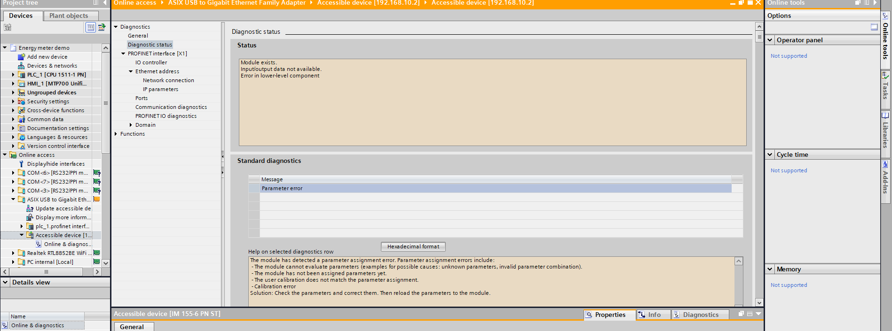The width and height of the screenshot is (892, 331).
Task: Click the Ungrouped devices icon
Action: pyautogui.click(x=21, y=92)
